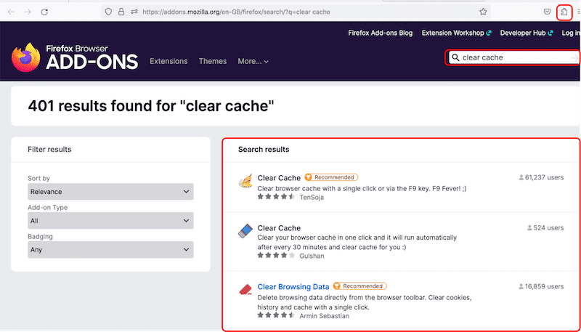581x332 pixels.
Task: Go back using the browser back arrow
Action: pos(11,12)
